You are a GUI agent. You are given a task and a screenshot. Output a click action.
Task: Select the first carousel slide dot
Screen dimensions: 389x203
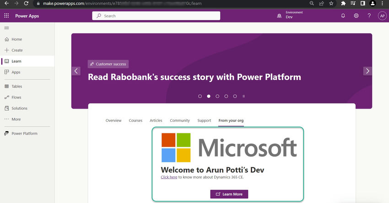pos(200,96)
